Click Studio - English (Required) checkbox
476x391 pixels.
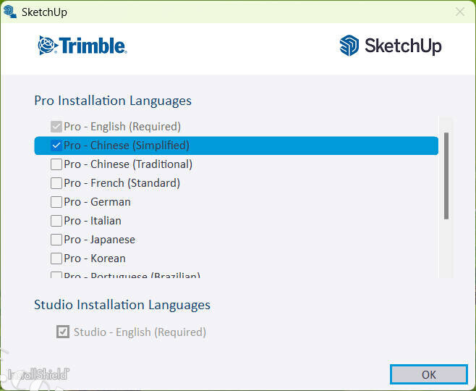(x=64, y=332)
